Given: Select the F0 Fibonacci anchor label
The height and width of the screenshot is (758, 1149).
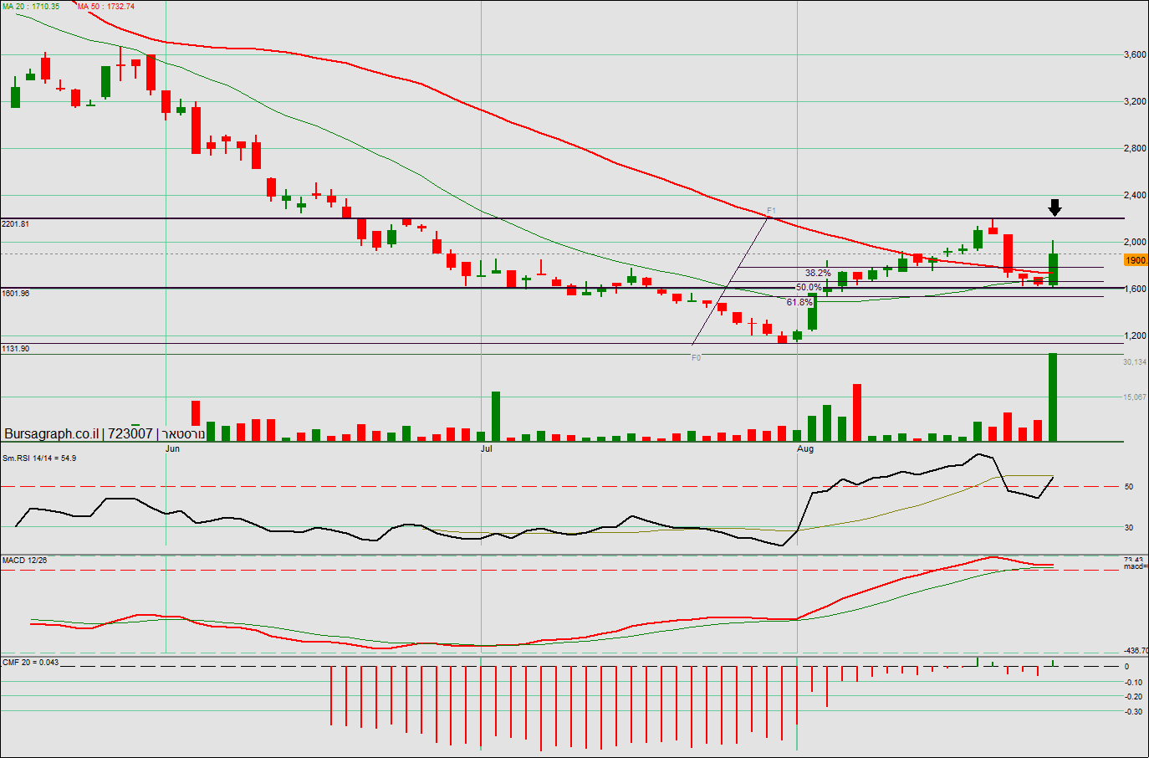Looking at the screenshot, I should (x=696, y=357).
